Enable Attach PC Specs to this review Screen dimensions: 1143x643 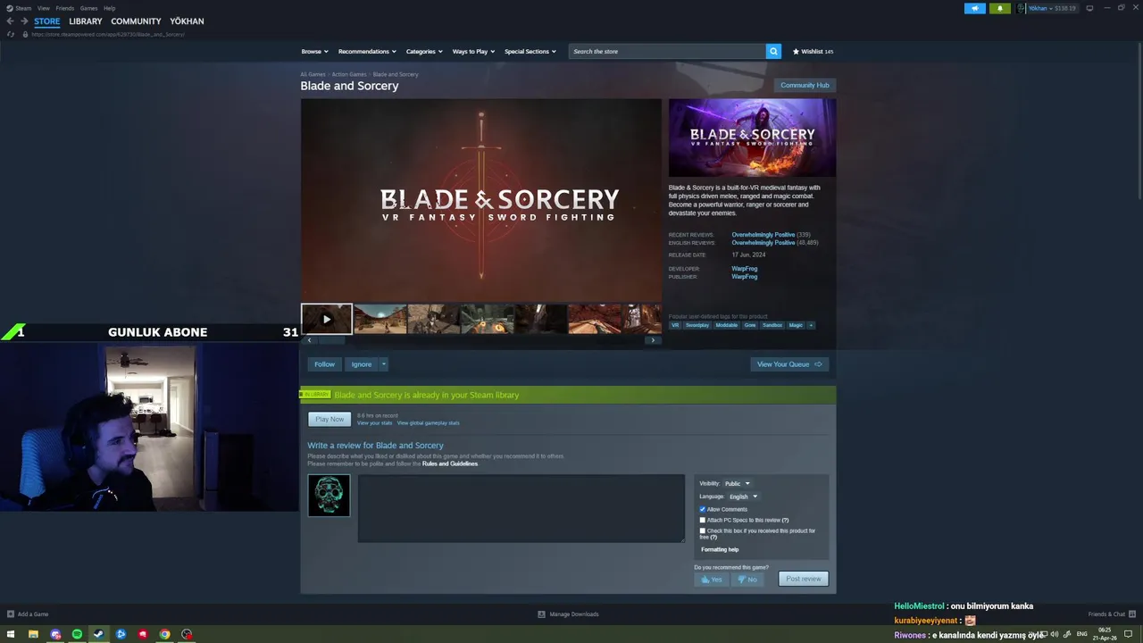coord(703,520)
